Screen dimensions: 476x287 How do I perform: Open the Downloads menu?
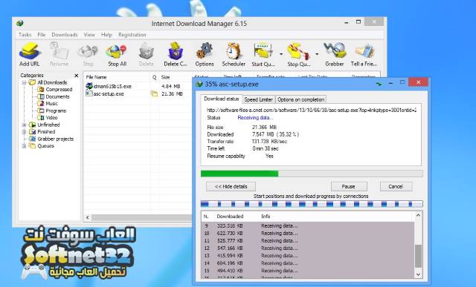pyautogui.click(x=65, y=35)
